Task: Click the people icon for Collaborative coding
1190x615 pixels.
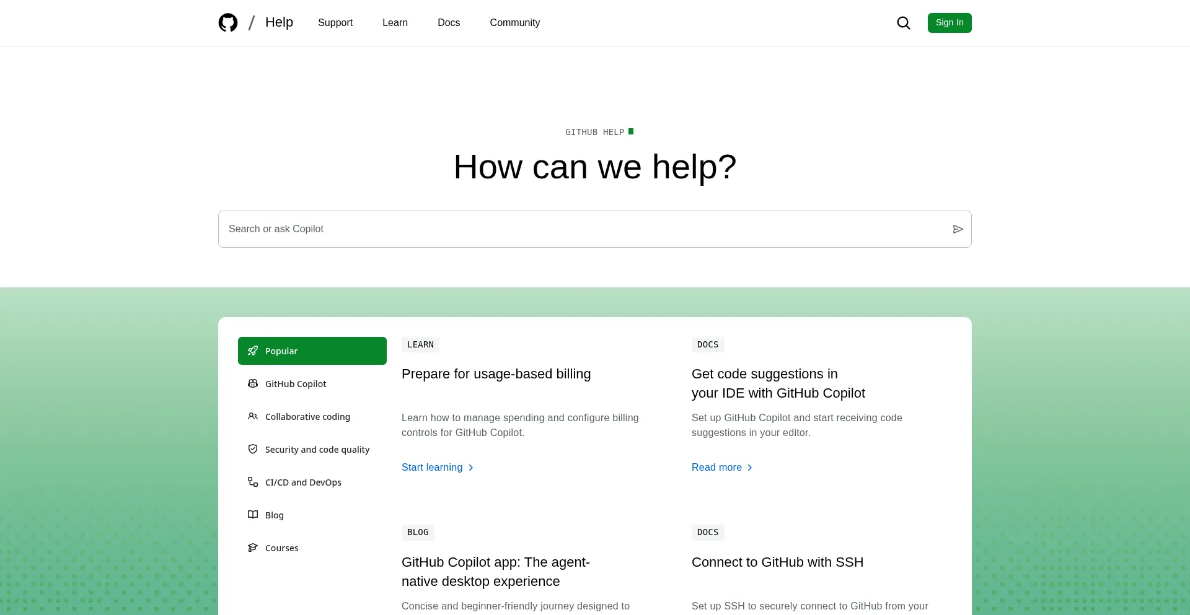Action: click(x=253, y=417)
